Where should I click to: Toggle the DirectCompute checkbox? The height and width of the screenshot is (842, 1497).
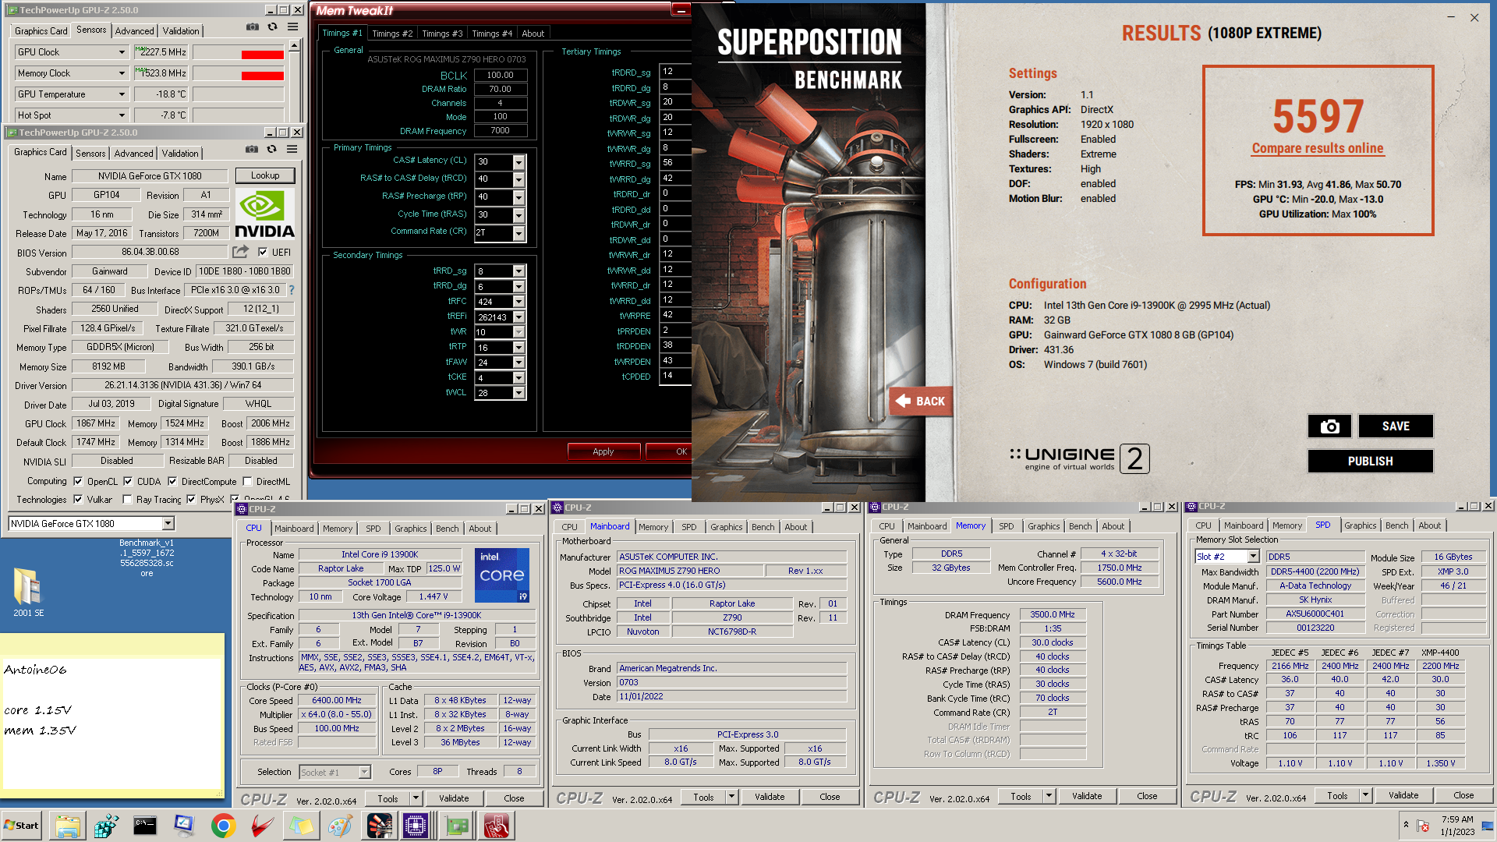[172, 482]
